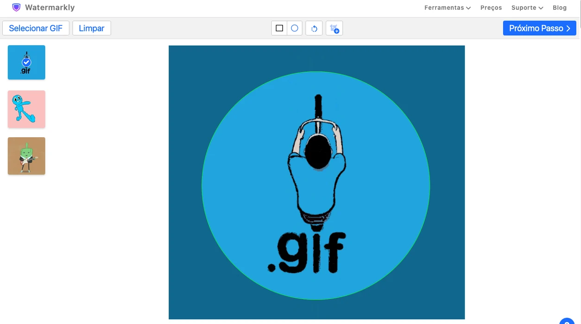Select the green guitar character thumbnail
The width and height of the screenshot is (581, 324).
tap(26, 156)
